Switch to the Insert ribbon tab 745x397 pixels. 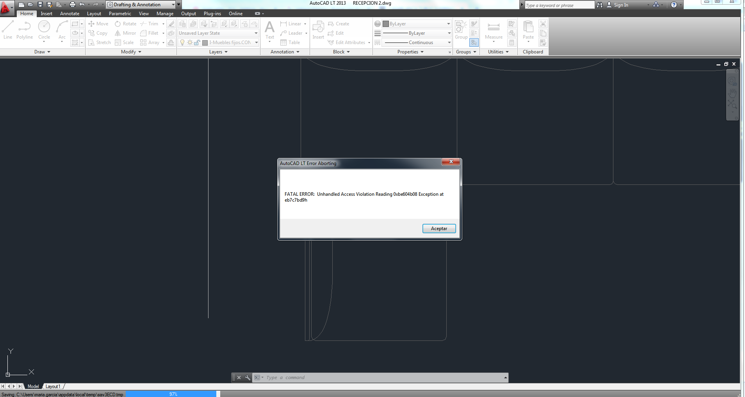pyautogui.click(x=46, y=13)
